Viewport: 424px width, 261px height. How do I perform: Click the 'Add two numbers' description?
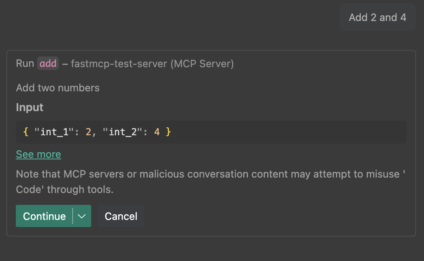58,88
